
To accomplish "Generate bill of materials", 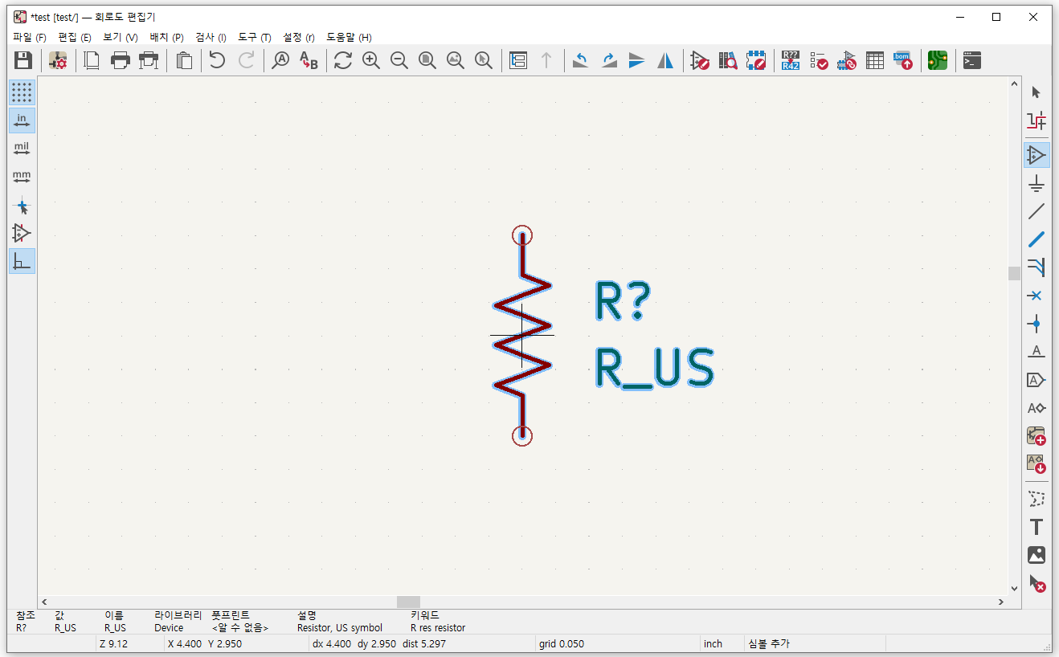I will [x=903, y=60].
